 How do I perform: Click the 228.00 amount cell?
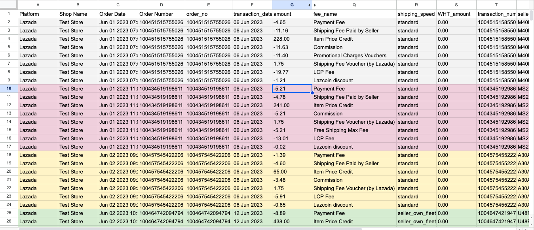(292, 39)
